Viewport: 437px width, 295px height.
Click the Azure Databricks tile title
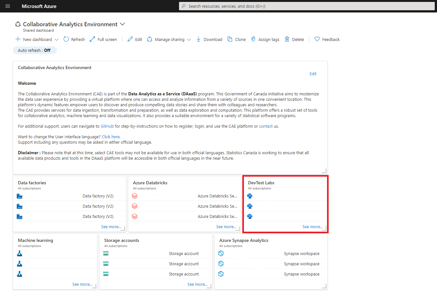(150, 183)
